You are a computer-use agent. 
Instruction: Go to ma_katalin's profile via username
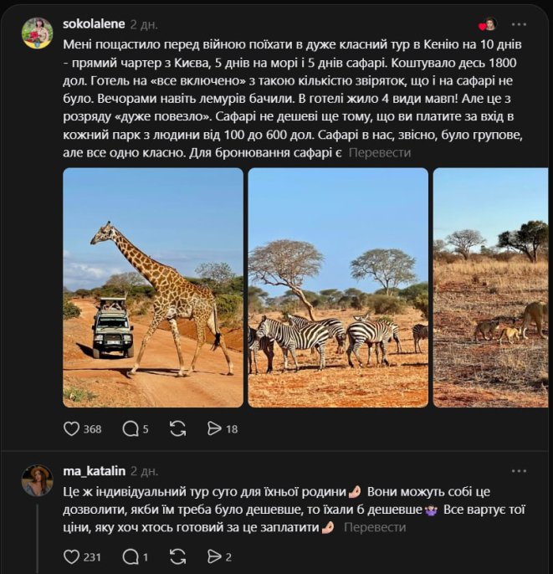pos(94,471)
